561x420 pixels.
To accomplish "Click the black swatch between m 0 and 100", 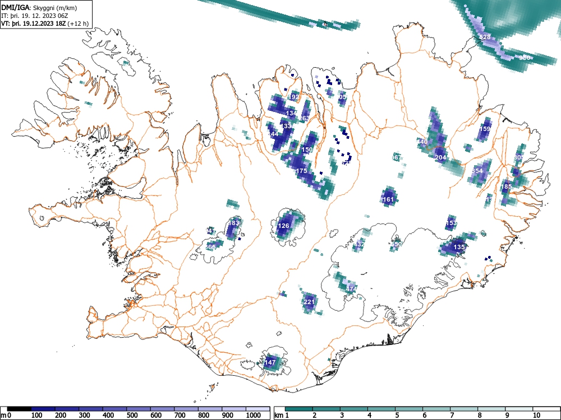I will (x=19, y=409).
